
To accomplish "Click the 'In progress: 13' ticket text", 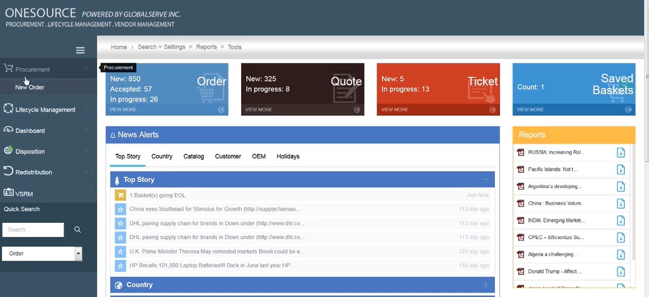I will [405, 89].
